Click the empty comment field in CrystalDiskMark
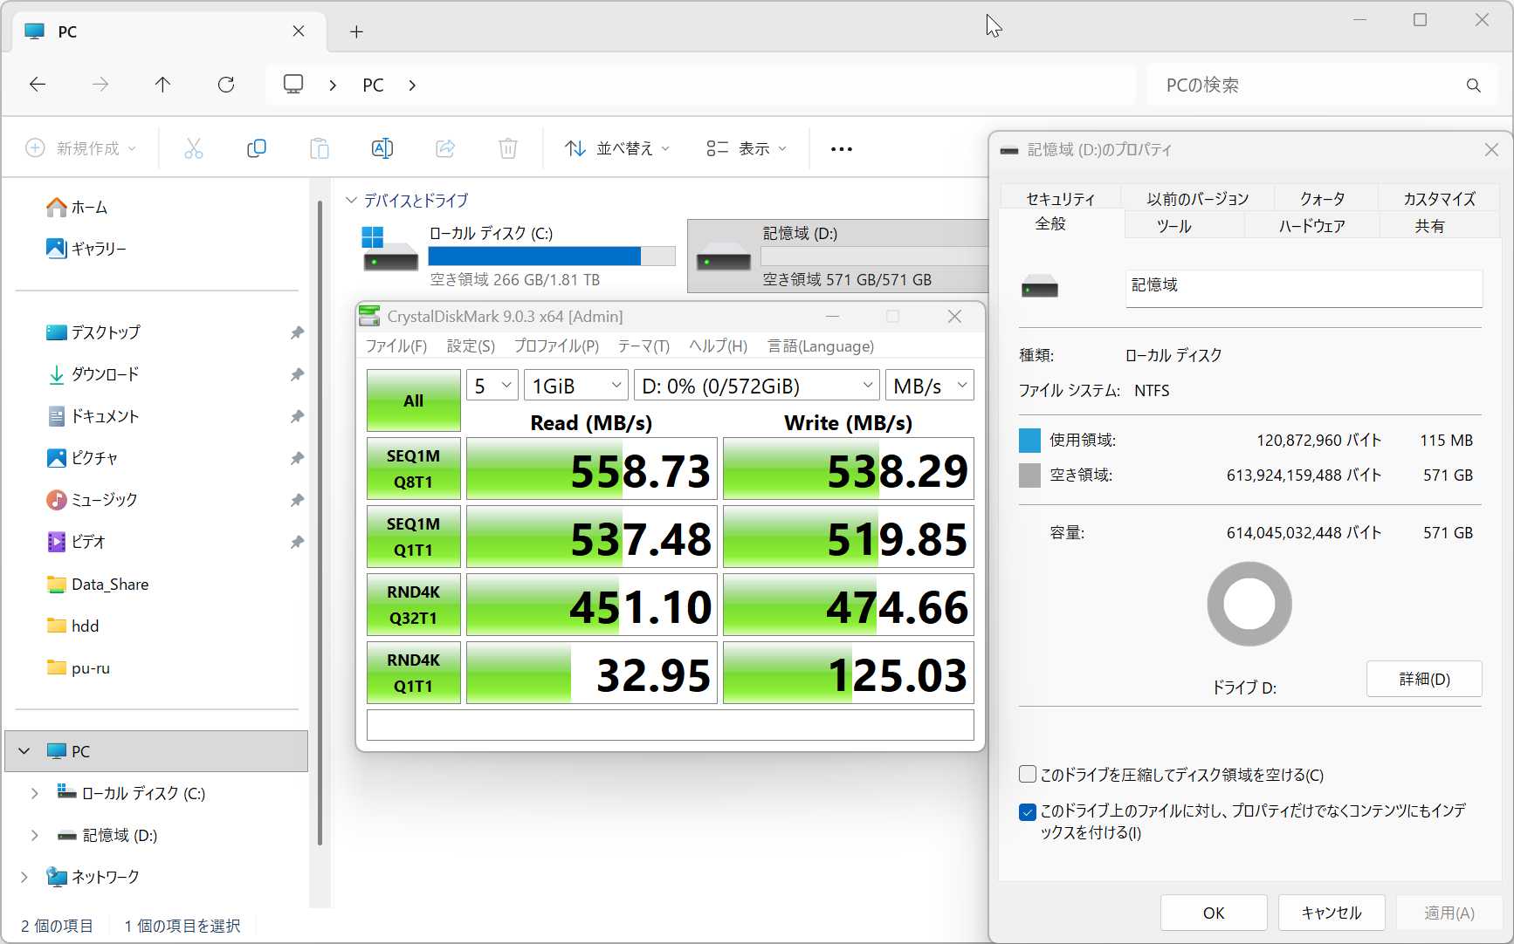The height and width of the screenshot is (944, 1514). tap(671, 725)
